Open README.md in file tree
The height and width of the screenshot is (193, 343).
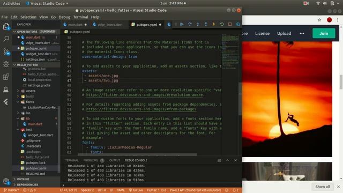pos(35,174)
